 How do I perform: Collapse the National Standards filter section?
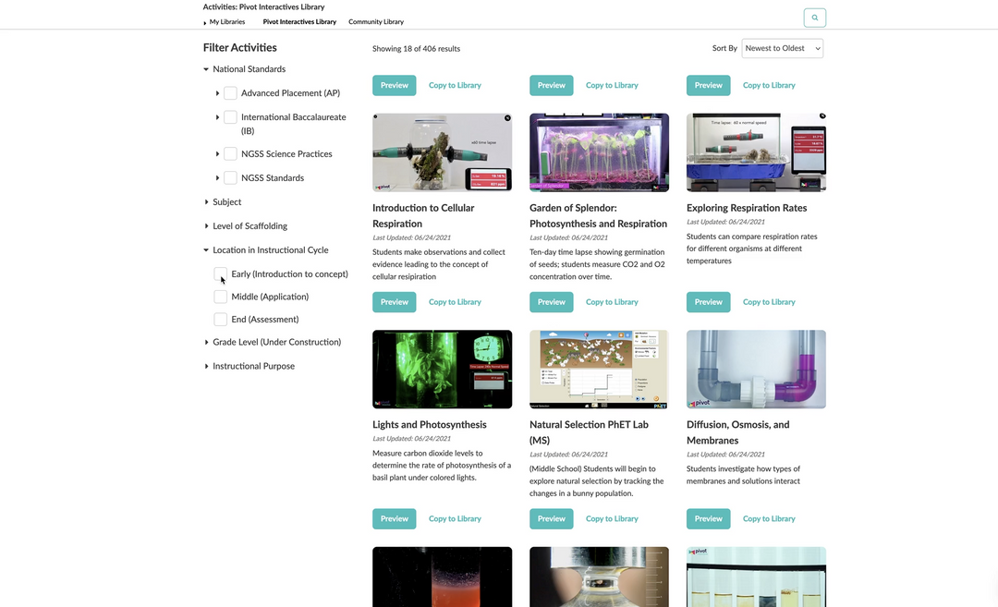click(206, 68)
